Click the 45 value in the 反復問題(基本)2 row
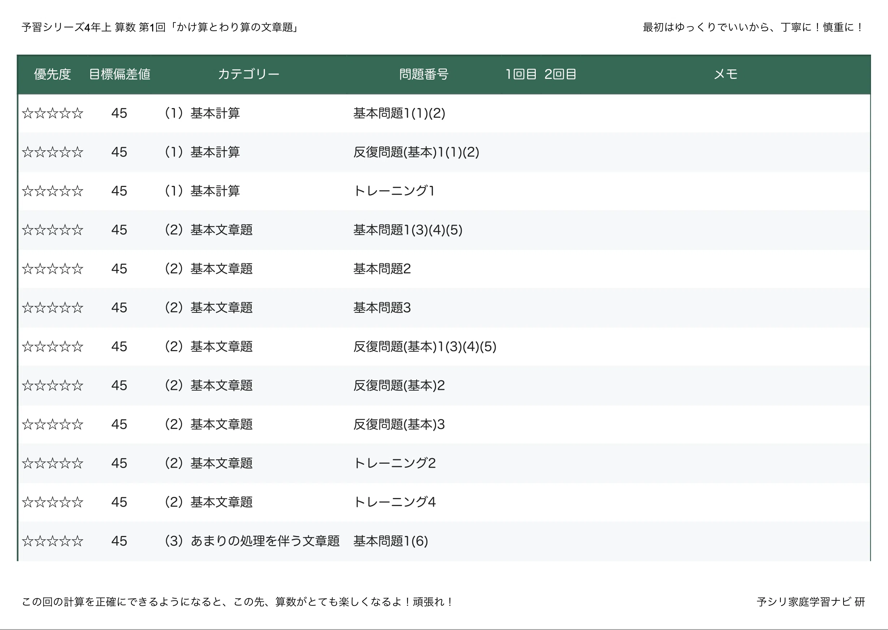Viewport: 888px width, 630px height. tap(119, 385)
